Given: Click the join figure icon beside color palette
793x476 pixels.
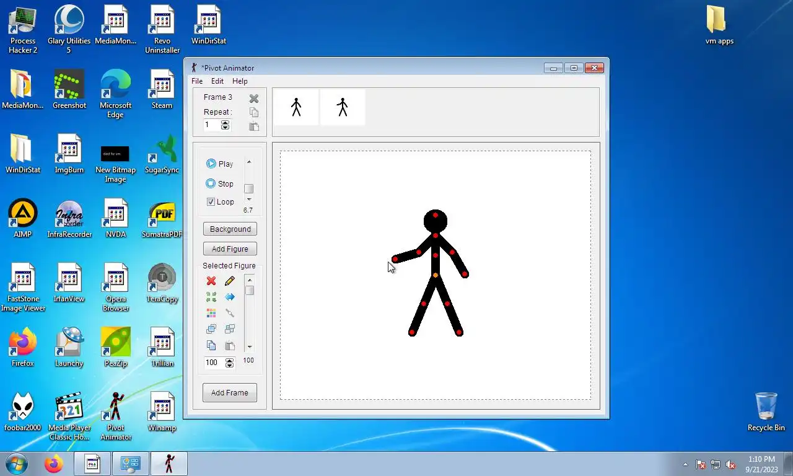Looking at the screenshot, I should (230, 313).
